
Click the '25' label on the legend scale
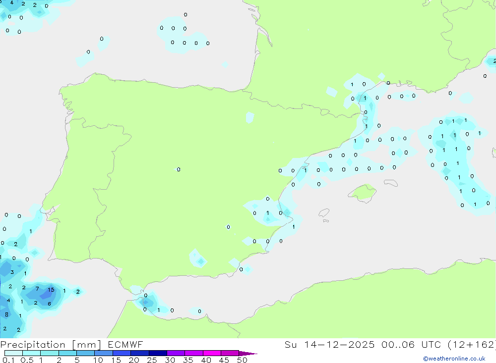152,360
